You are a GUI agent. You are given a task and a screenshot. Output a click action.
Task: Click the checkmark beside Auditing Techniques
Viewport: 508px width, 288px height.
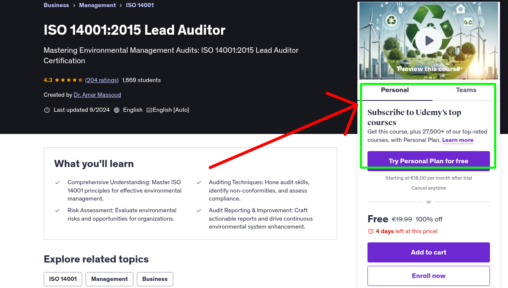coord(199,183)
